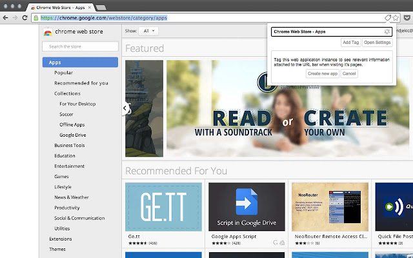Bookmark this page with the star icon
Viewport: 413px width, 258px height.
(396, 18)
